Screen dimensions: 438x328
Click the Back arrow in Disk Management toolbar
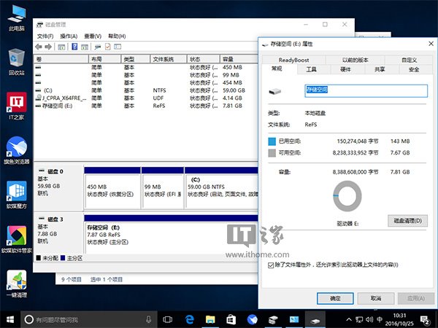point(39,47)
